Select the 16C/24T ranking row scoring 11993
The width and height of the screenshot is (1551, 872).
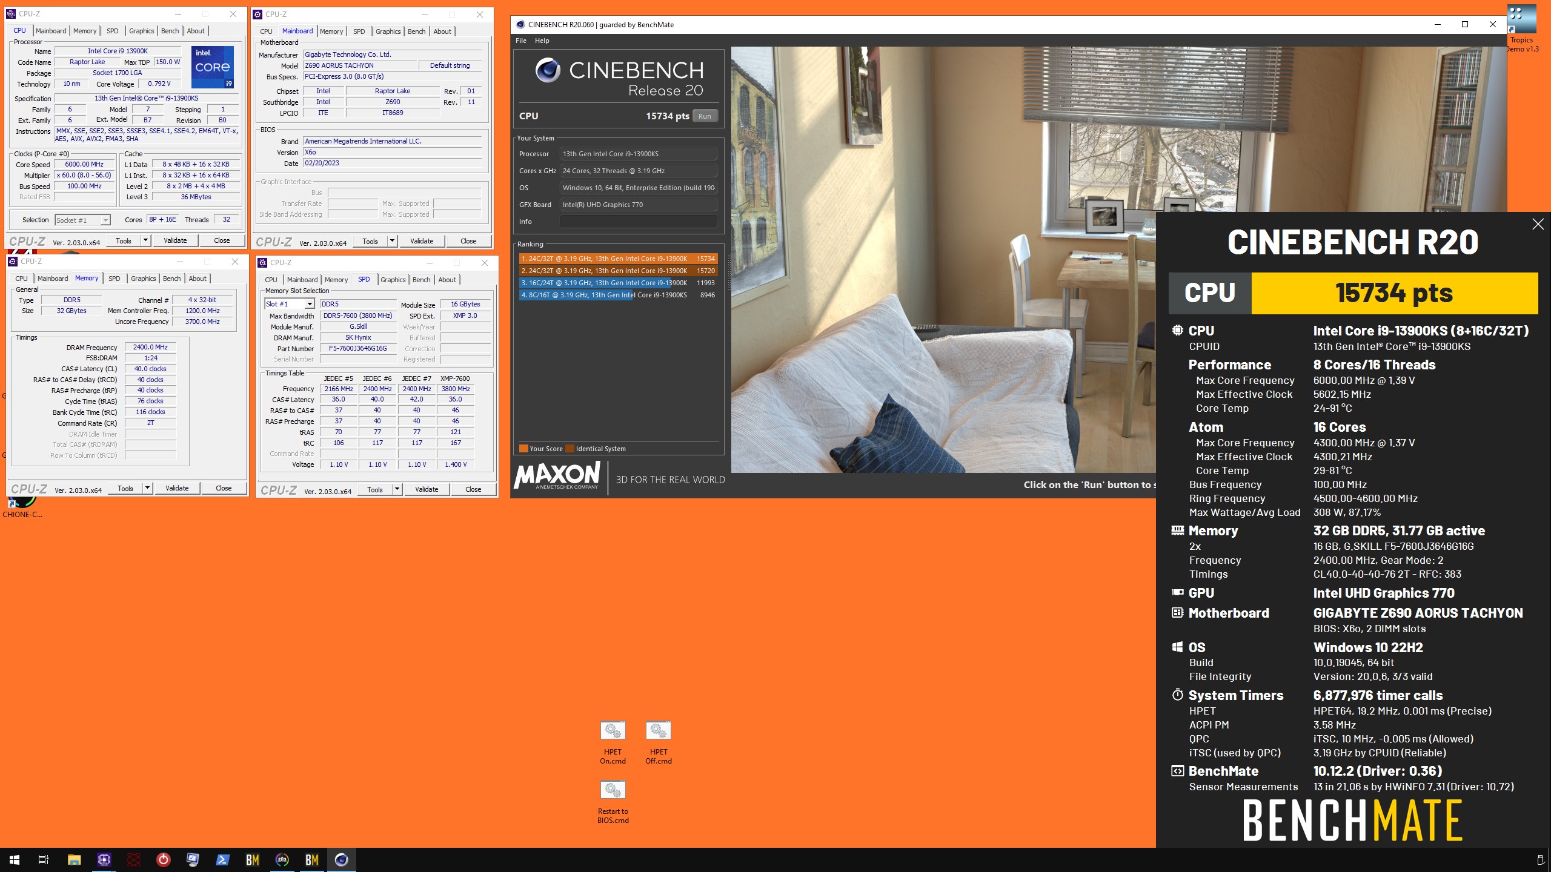click(x=619, y=283)
